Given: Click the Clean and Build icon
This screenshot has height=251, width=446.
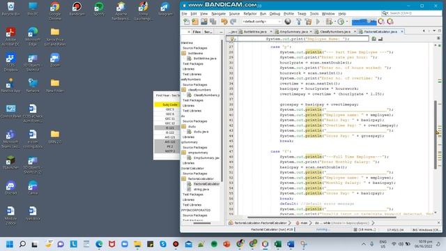Looking at the screenshot, I should [308, 22].
